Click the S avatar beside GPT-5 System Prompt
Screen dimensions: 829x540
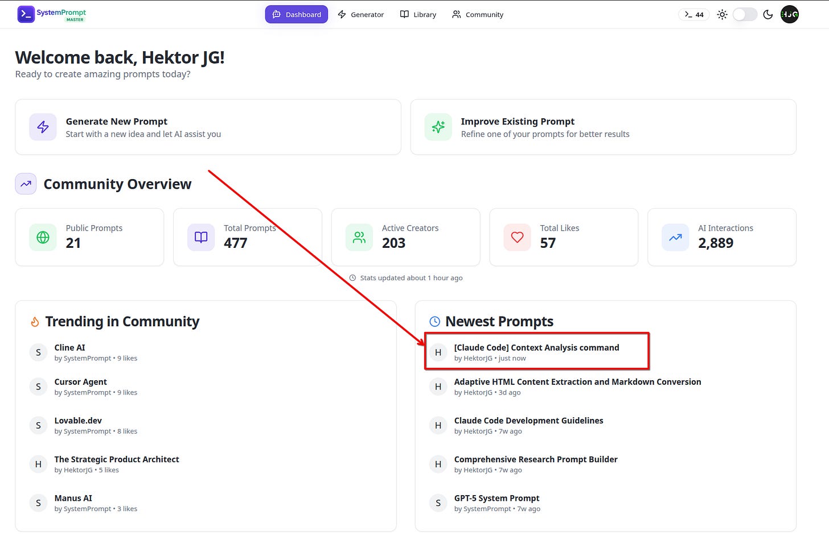pos(438,502)
